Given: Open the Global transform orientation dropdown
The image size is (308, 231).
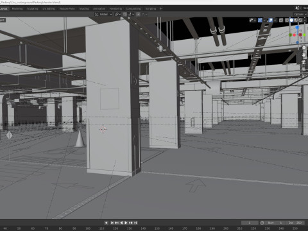Looking at the screenshot, I should (103, 14).
